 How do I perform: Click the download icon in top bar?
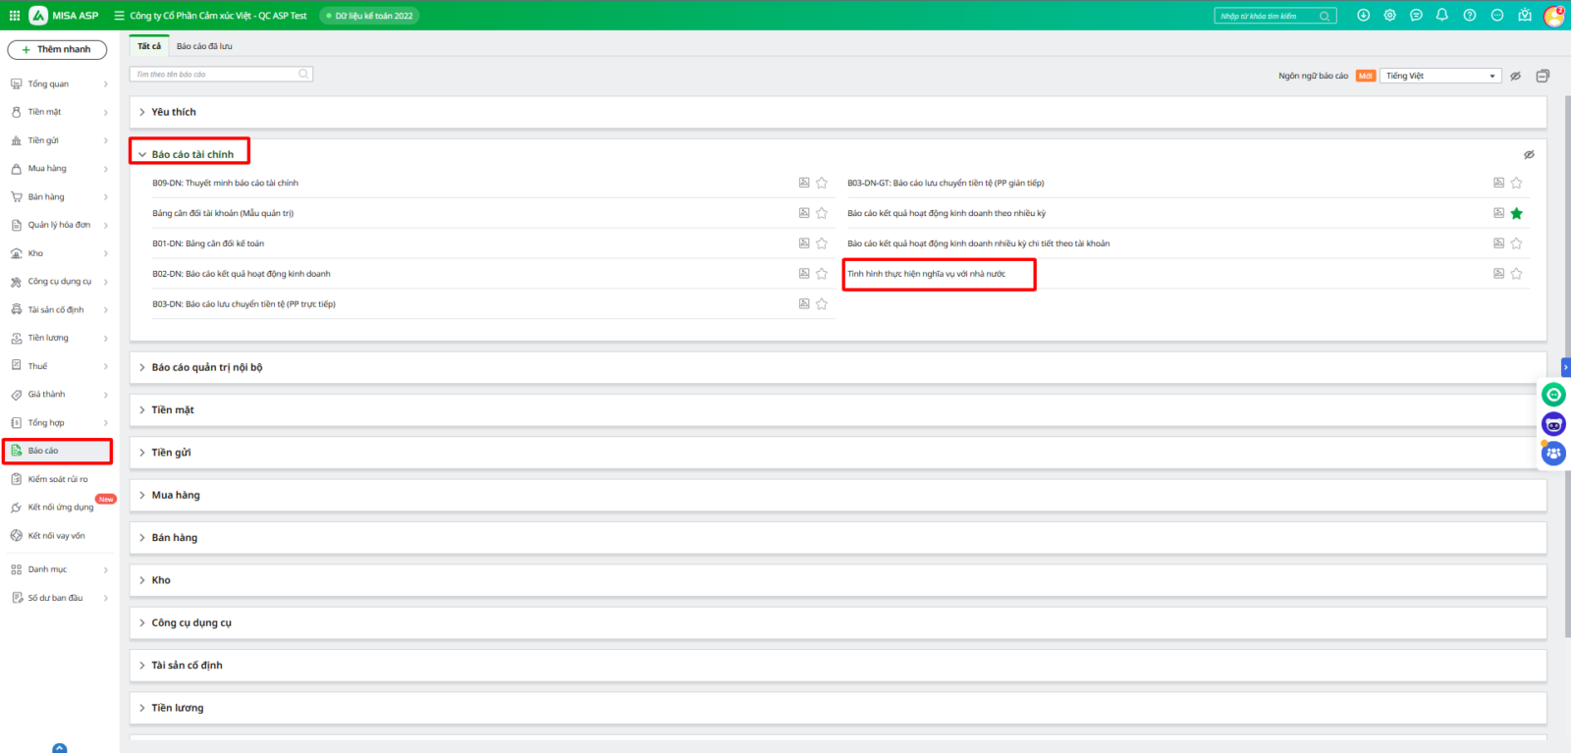(x=1363, y=16)
